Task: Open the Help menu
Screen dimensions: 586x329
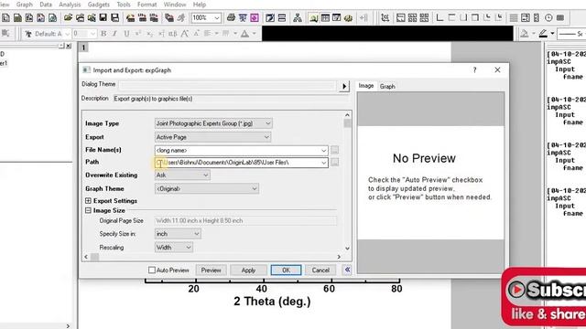Action: [200, 5]
